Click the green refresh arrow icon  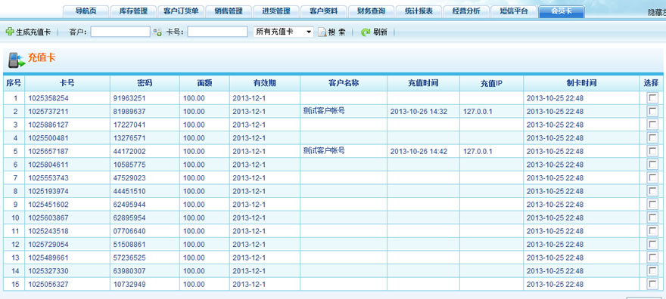(x=366, y=32)
